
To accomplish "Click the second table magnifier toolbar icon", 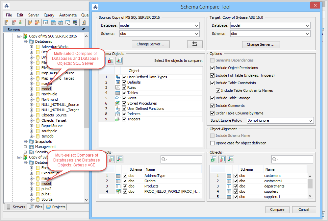I will 53,22.
